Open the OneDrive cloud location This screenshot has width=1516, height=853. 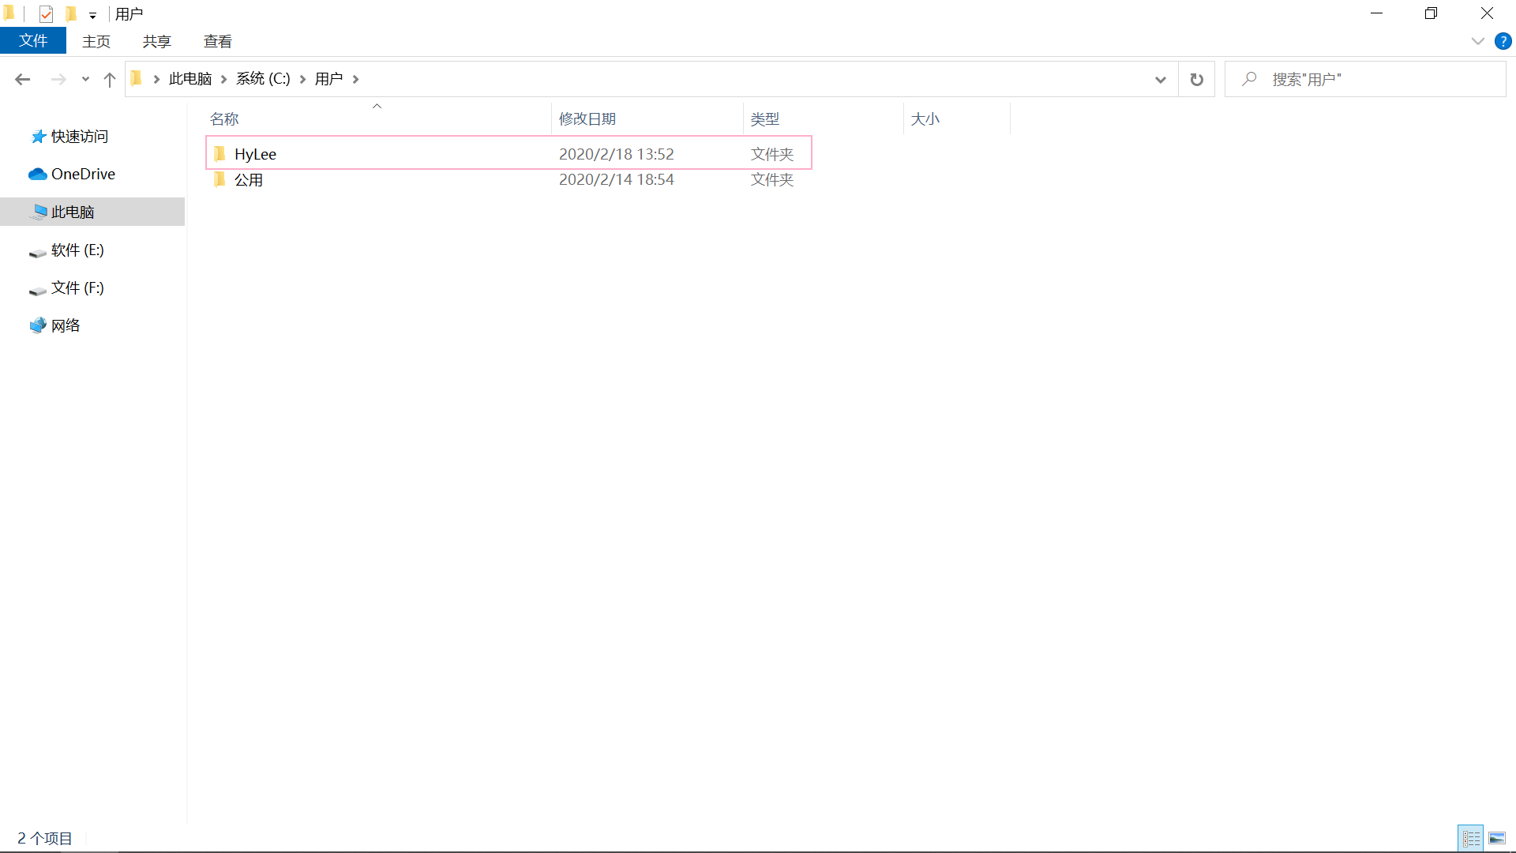coord(83,174)
